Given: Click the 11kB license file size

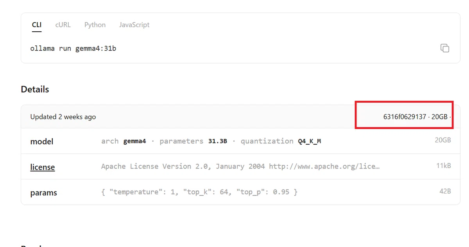Looking at the screenshot, I should point(444,166).
